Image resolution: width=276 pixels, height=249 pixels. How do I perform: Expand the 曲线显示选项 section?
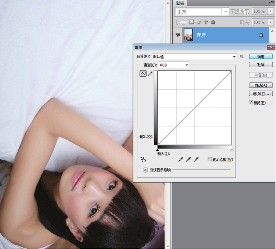click(x=145, y=170)
